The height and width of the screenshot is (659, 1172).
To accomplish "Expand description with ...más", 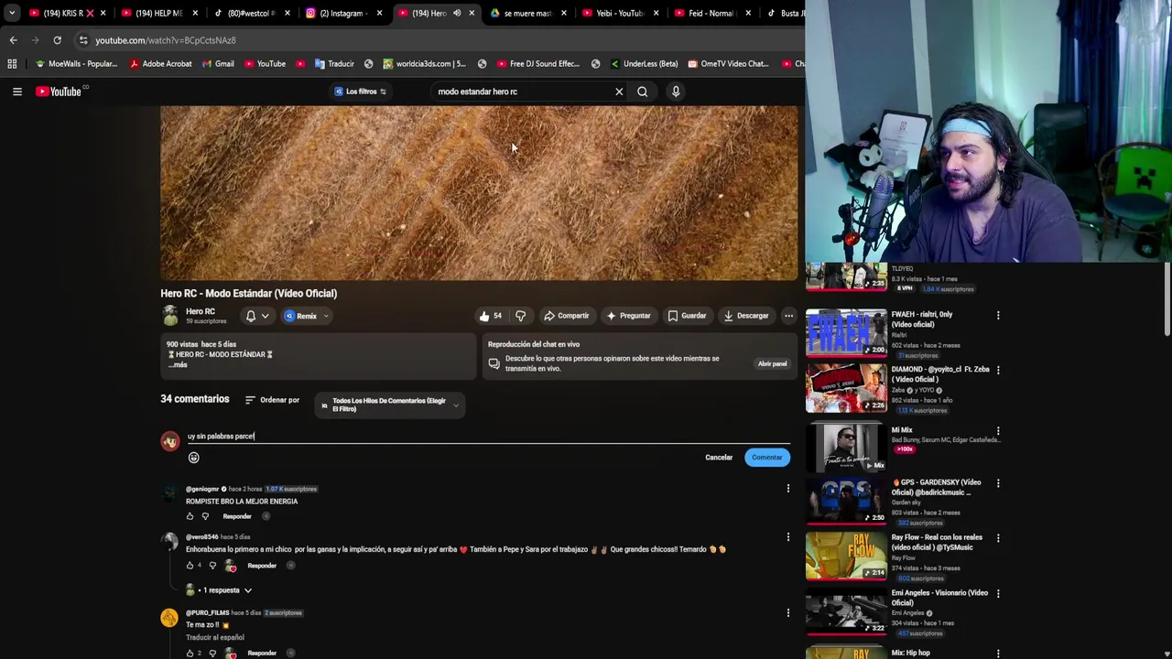I will [x=178, y=365].
